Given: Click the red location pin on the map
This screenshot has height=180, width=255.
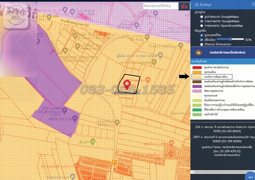Looking at the screenshot, I should click(127, 85).
